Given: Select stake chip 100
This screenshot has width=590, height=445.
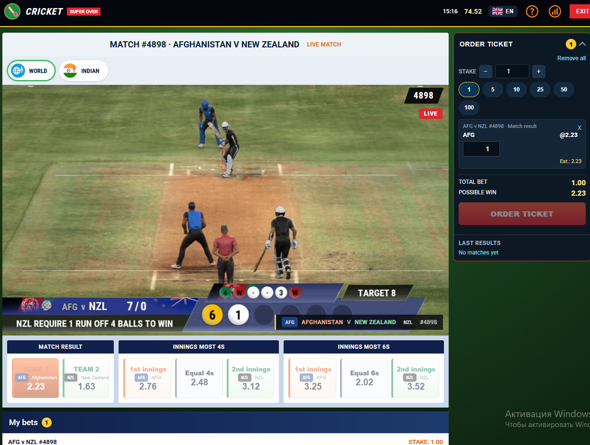Looking at the screenshot, I should tap(469, 108).
